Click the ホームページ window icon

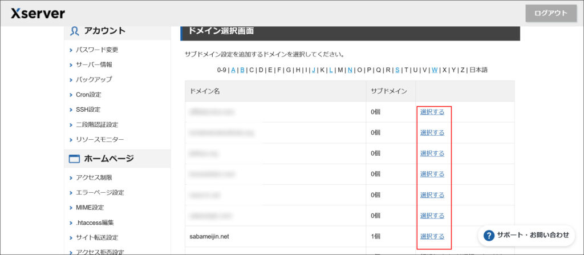click(74, 159)
